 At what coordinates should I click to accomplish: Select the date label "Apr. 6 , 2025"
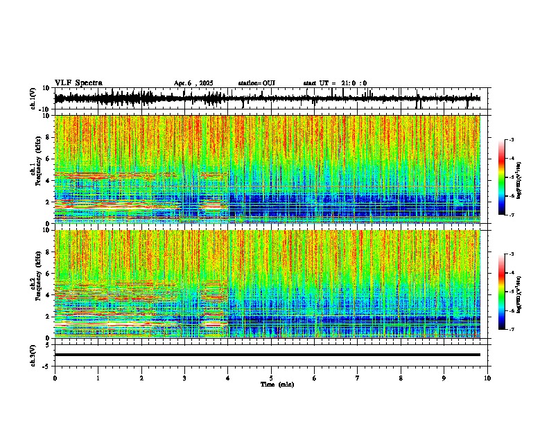pyautogui.click(x=193, y=83)
